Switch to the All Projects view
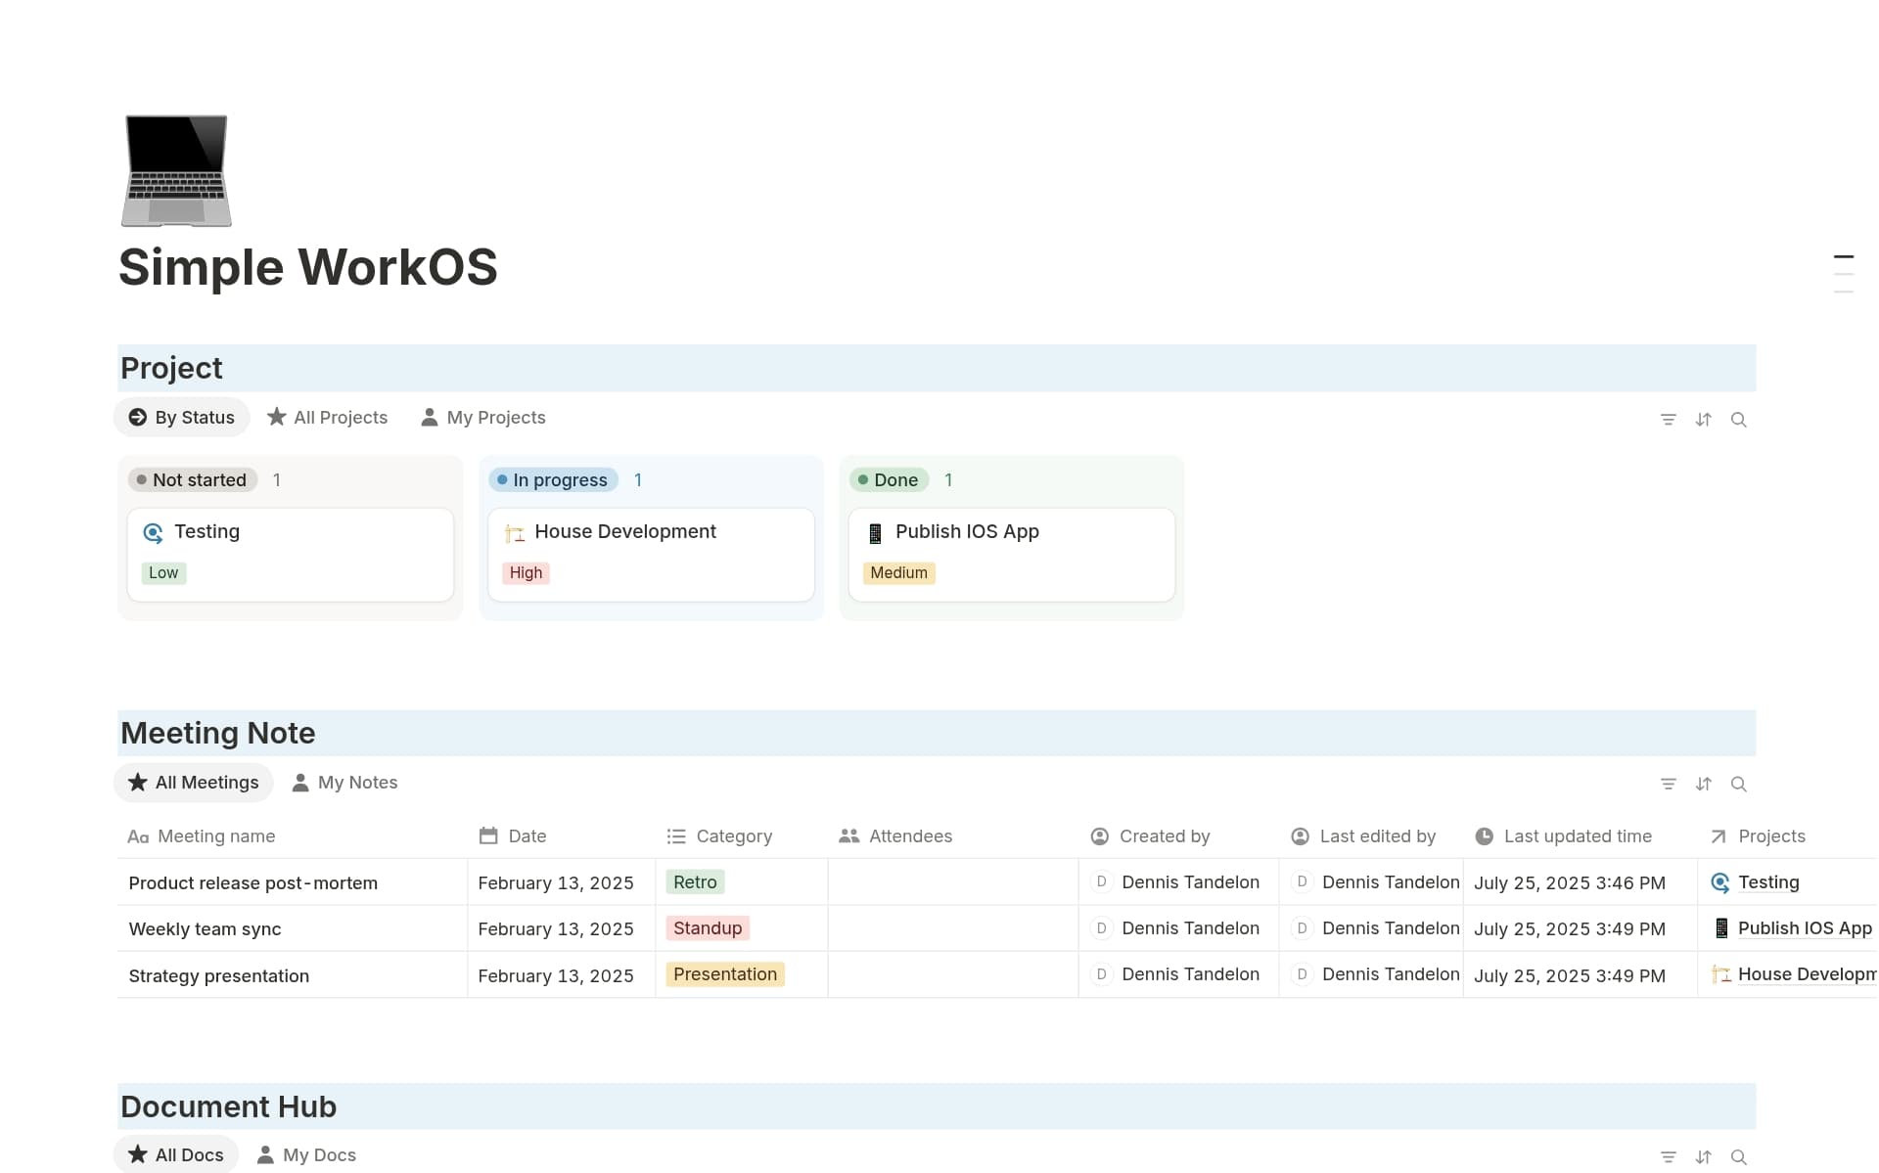Screen dimensions: 1879x1173 coord(328,417)
